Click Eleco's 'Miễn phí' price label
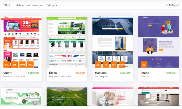This screenshot has width=182, height=109. [x=80, y=73]
